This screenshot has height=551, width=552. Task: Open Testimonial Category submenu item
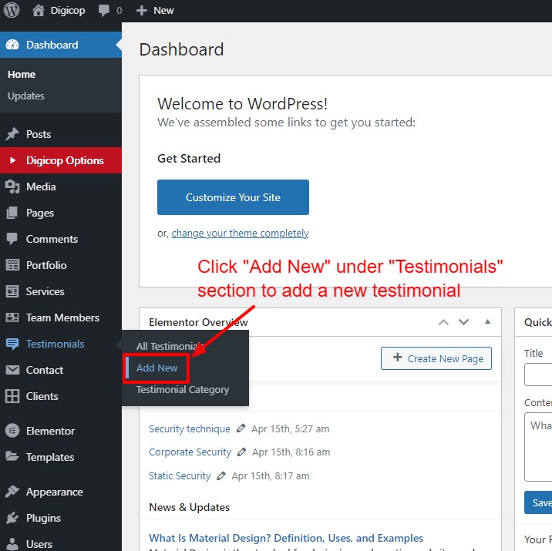183,390
